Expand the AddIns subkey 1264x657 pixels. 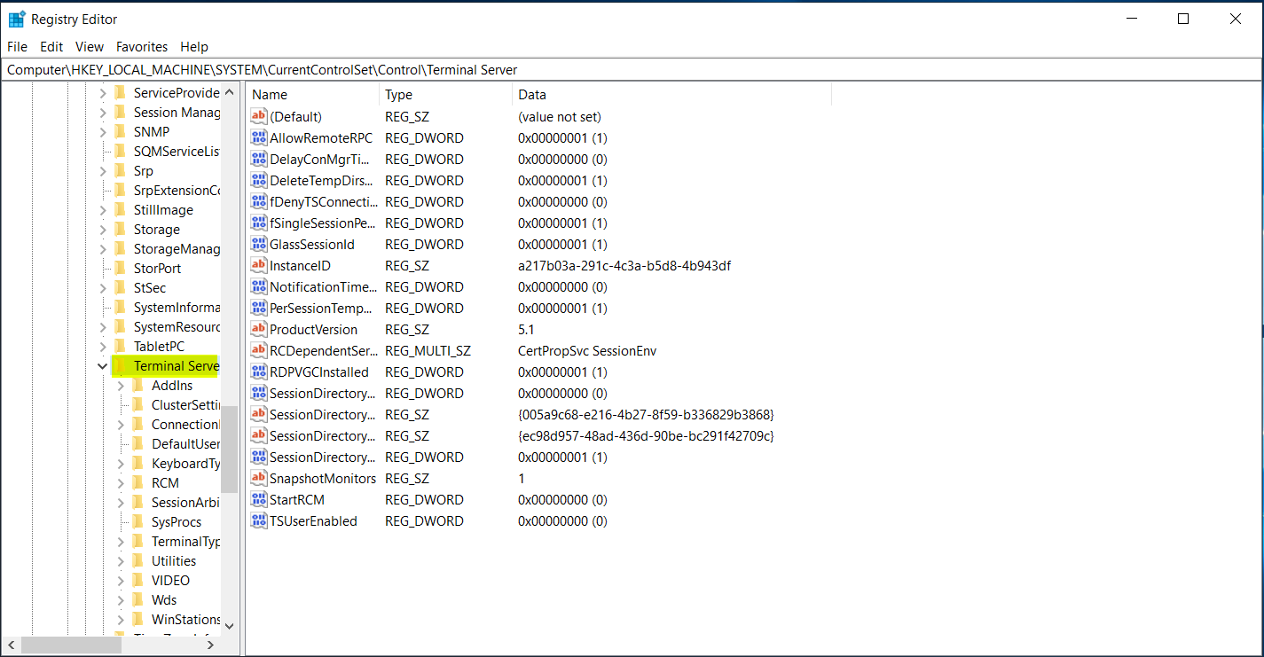121,386
